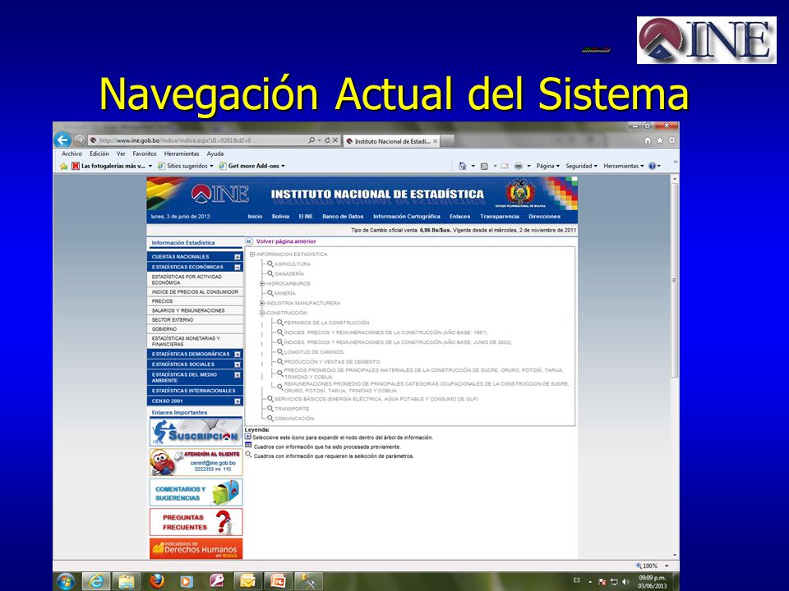Viewport: 789px width, 591px height.
Task: Open Windows Explorer folder in taskbar
Action: [126, 581]
